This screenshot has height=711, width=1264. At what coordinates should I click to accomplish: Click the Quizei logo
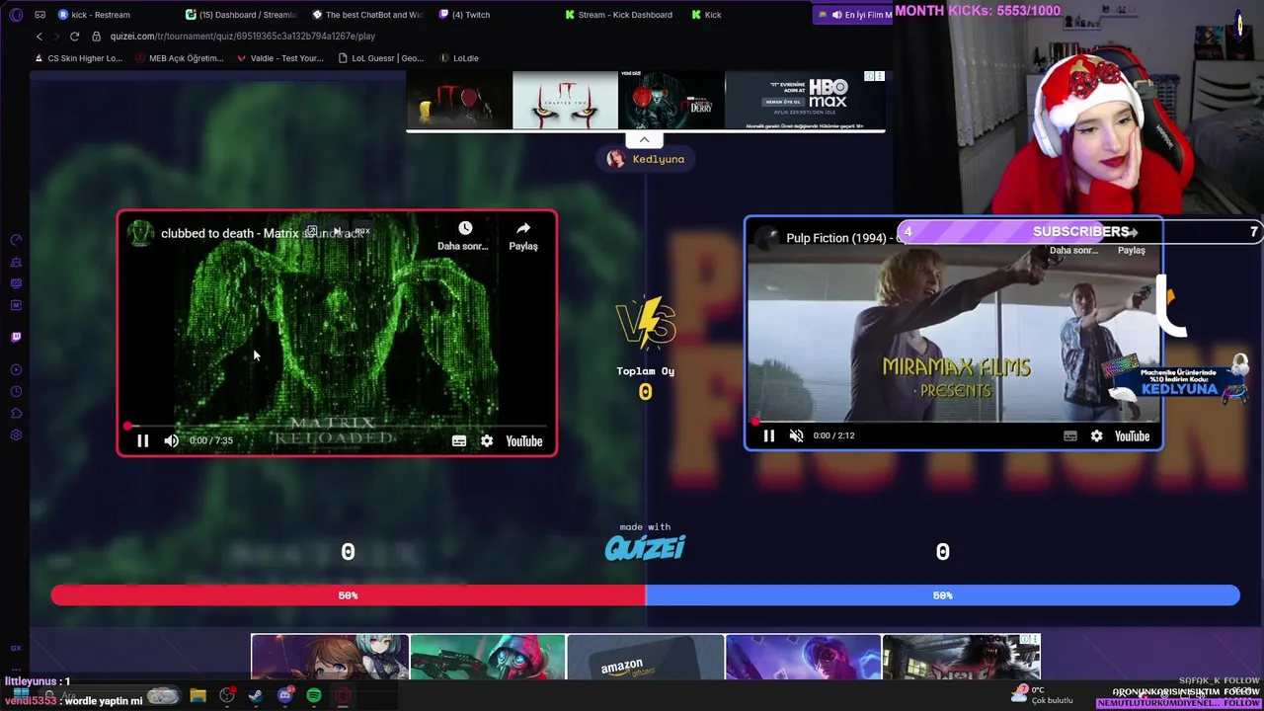(x=645, y=548)
